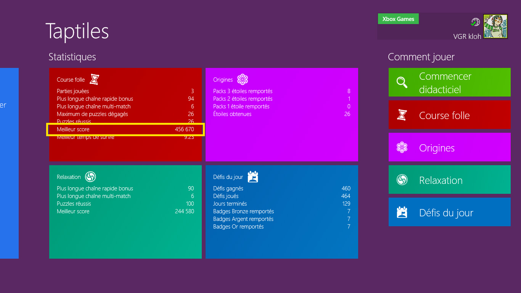Viewport: 521px width, 293px height.
Task: Click the swirl icon in the Relaxation statistics tile
Action: click(90, 177)
